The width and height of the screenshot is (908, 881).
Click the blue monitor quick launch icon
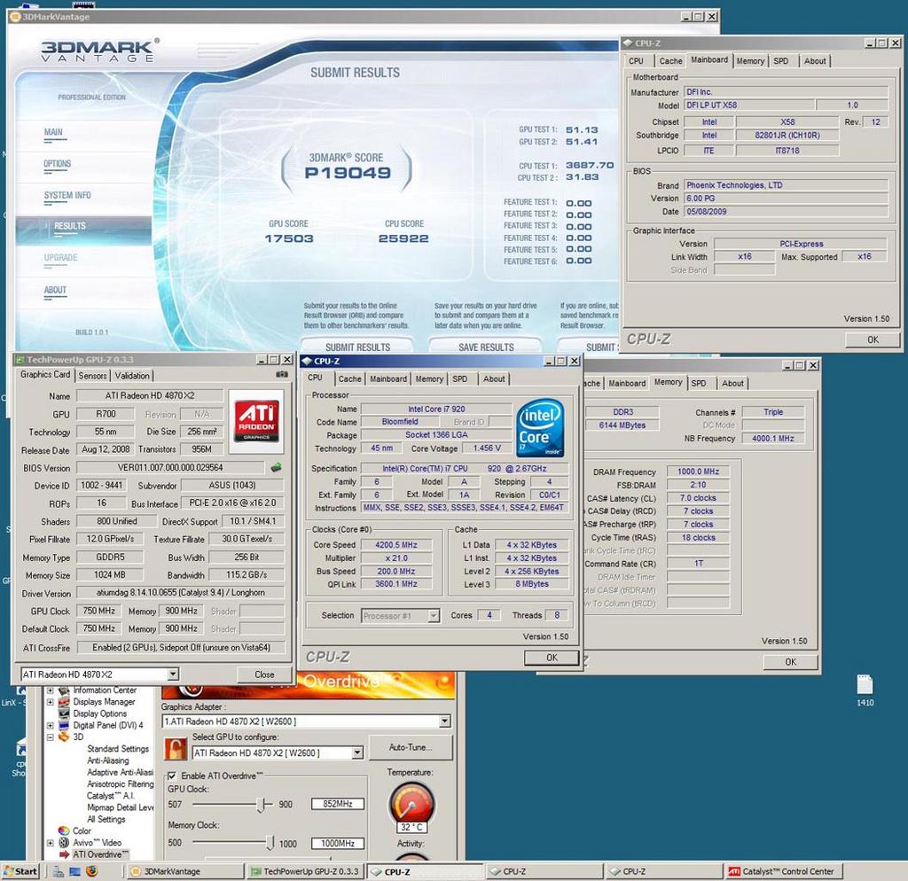pyautogui.click(x=75, y=870)
